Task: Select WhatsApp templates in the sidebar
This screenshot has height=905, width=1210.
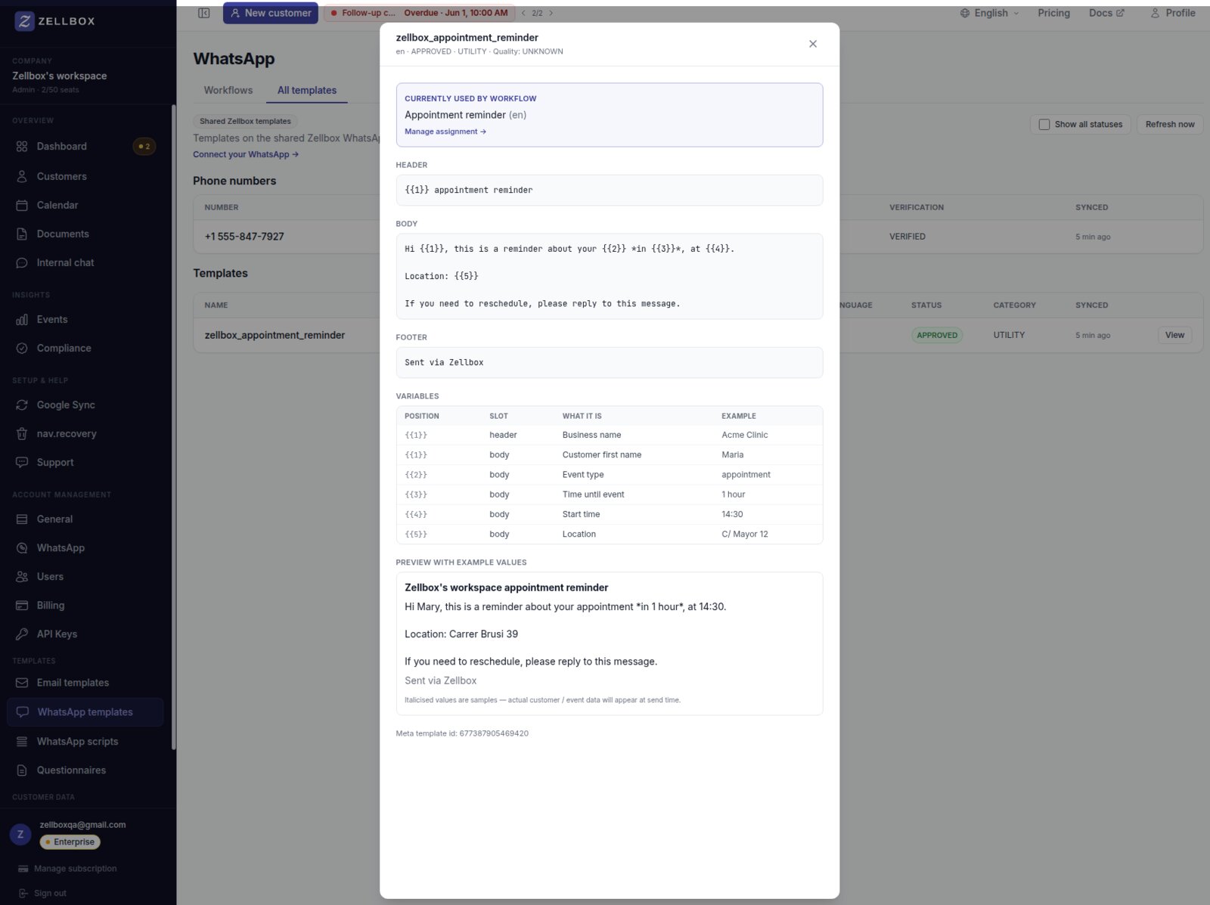Action: coord(85,711)
